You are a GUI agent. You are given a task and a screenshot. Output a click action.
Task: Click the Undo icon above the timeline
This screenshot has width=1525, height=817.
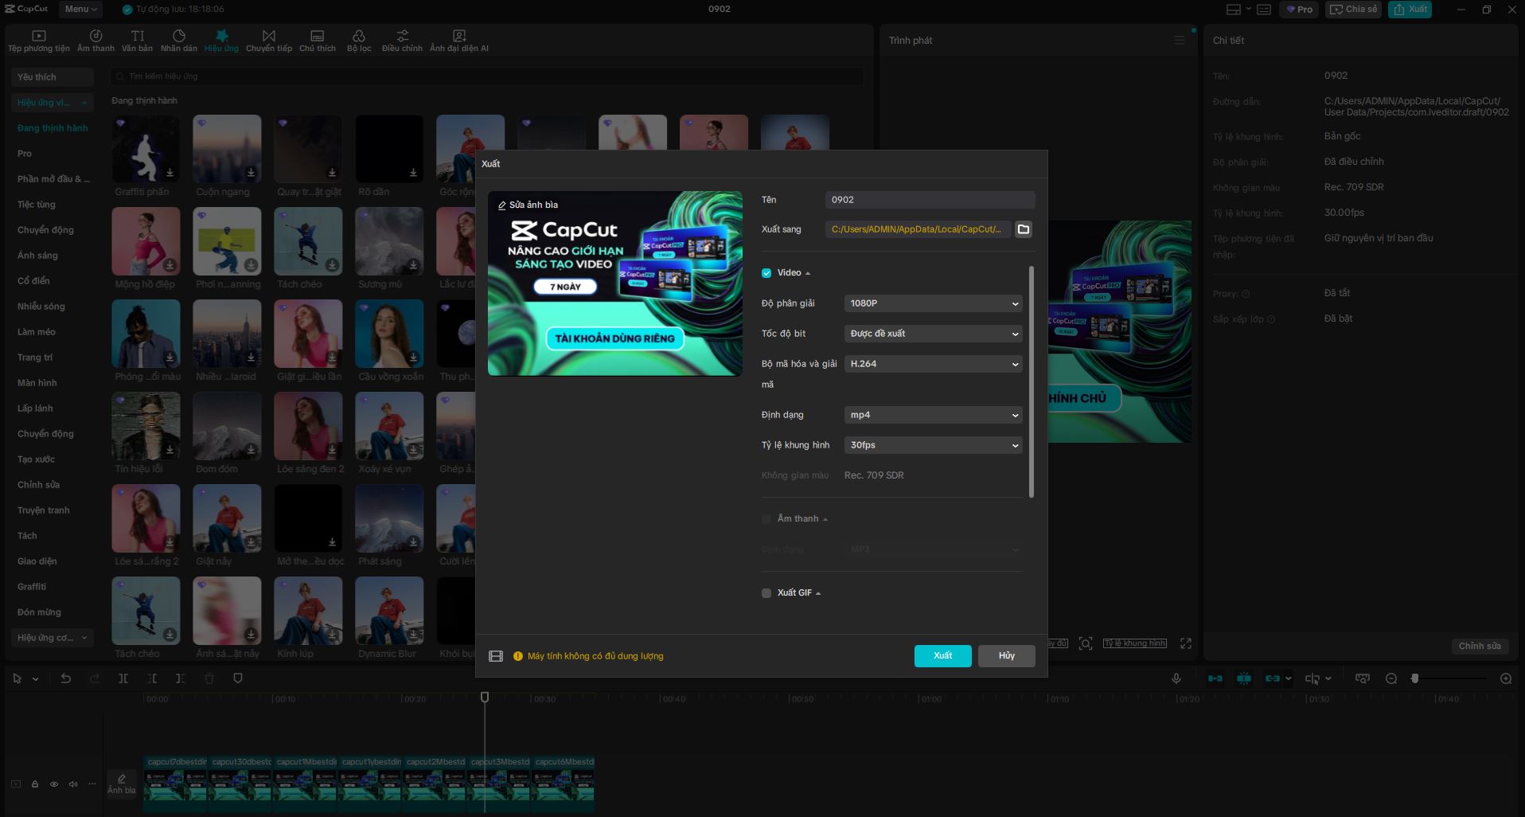click(66, 678)
